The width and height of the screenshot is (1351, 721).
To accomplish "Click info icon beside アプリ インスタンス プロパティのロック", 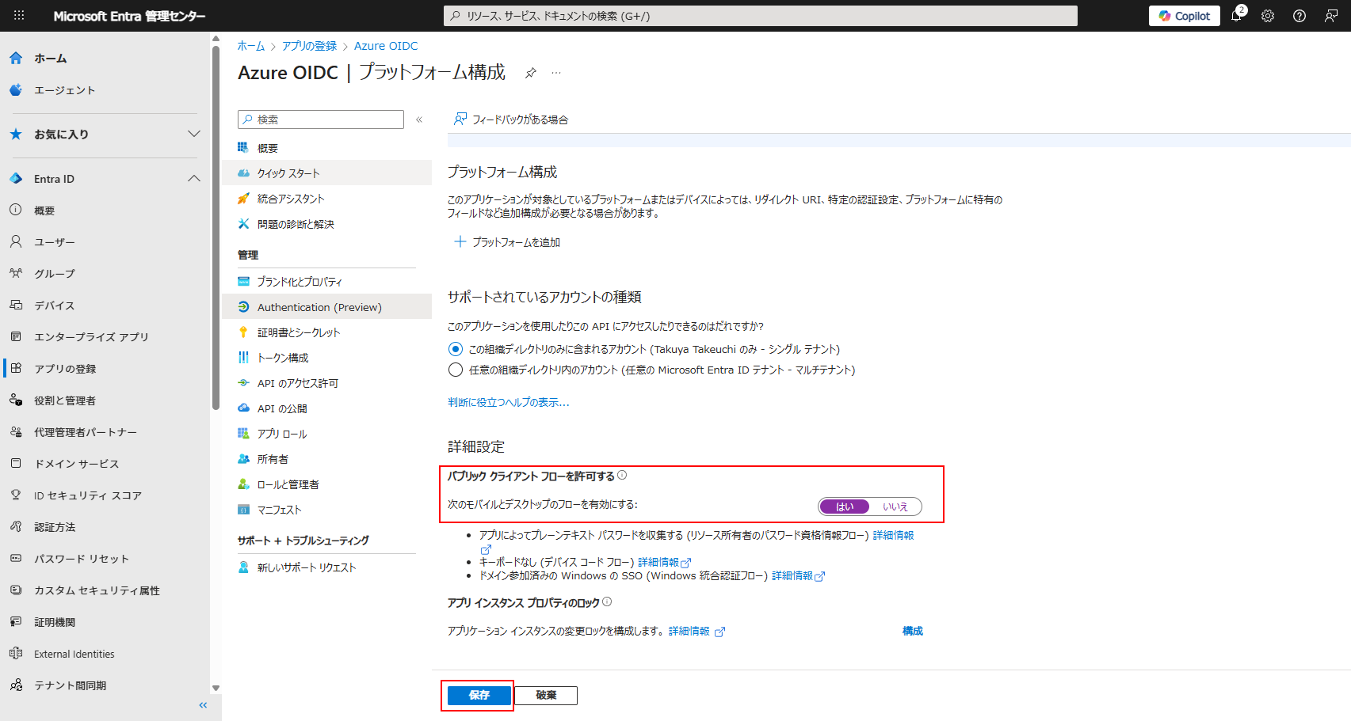I will [607, 602].
